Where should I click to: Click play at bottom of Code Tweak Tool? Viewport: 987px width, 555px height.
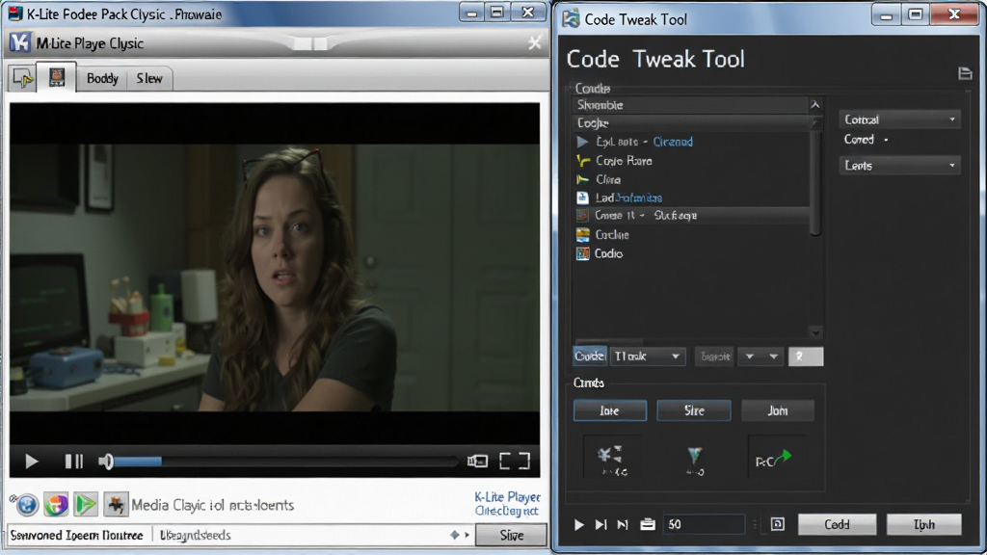578,524
